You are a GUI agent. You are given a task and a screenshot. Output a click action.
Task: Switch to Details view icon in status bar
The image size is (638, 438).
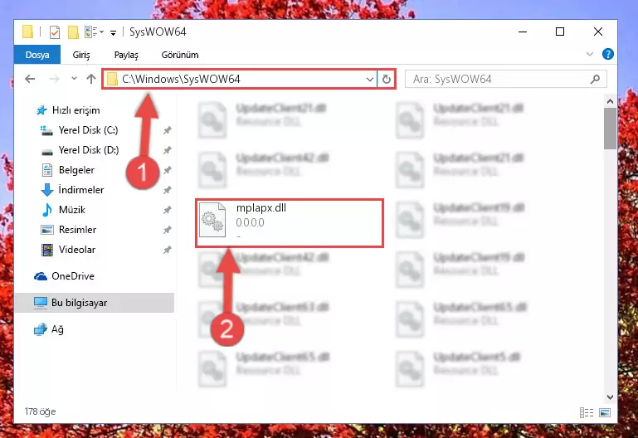pyautogui.click(x=587, y=413)
